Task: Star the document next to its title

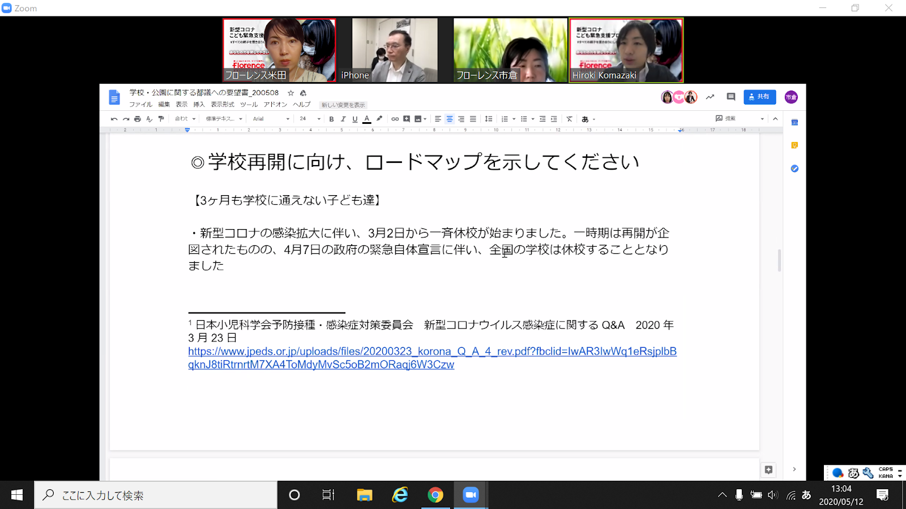Action: 290,93
